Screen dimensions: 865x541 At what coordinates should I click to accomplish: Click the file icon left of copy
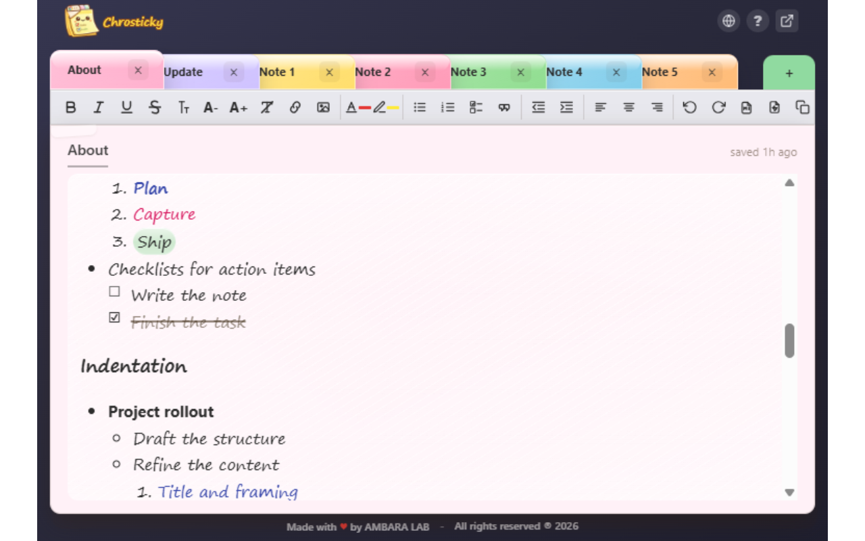click(774, 108)
